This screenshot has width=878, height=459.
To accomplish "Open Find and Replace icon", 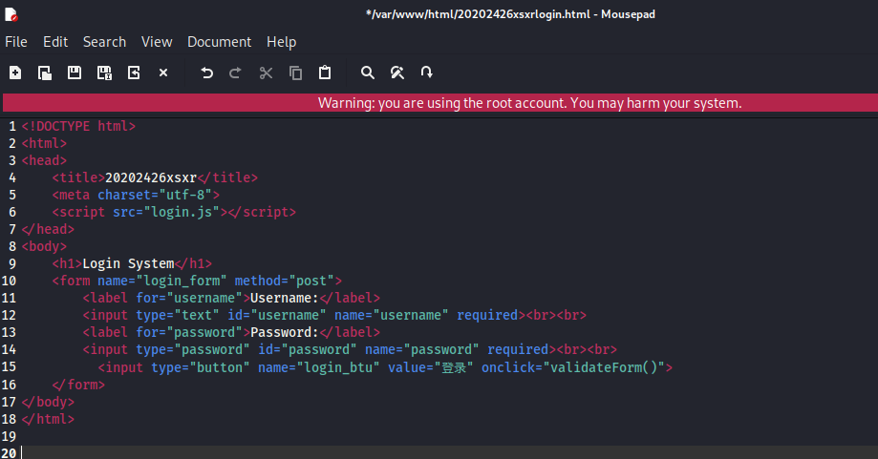I will tap(397, 73).
